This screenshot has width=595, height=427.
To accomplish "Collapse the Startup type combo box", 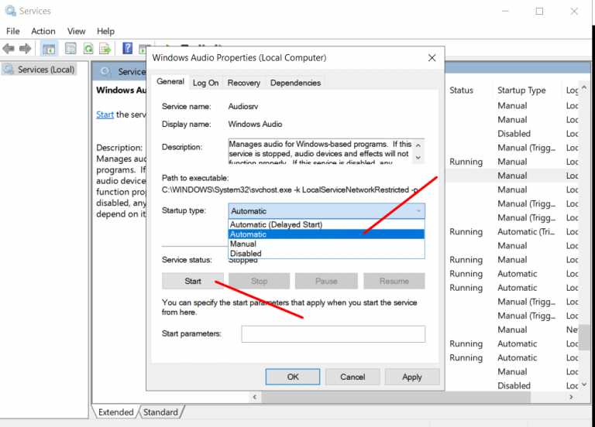I will (326, 211).
